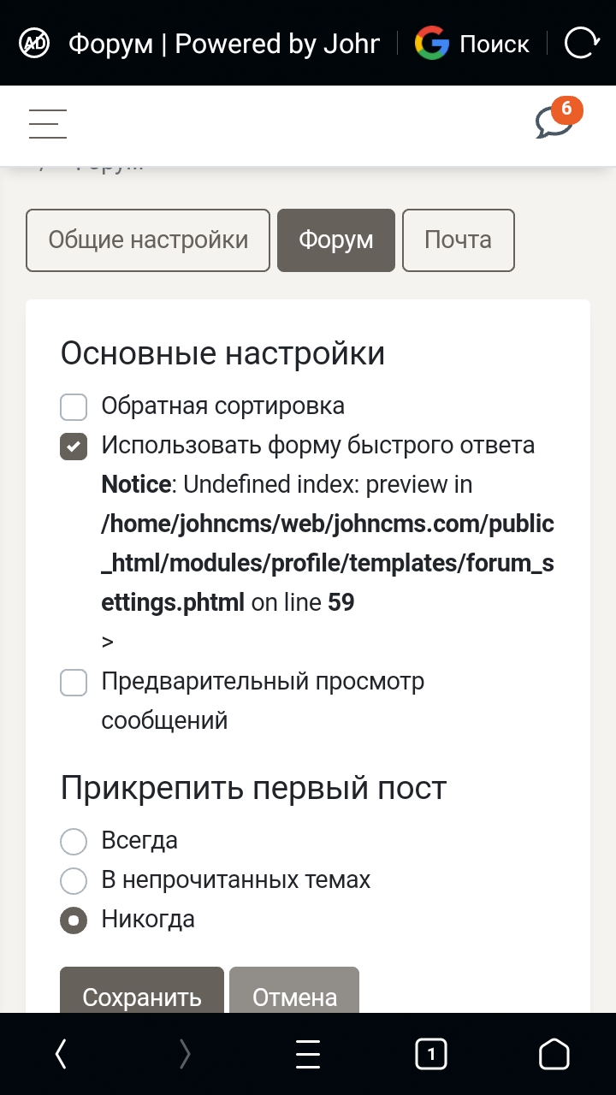The image size is (616, 1095).
Task: Select the Всегда radio option
Action: pos(74,842)
